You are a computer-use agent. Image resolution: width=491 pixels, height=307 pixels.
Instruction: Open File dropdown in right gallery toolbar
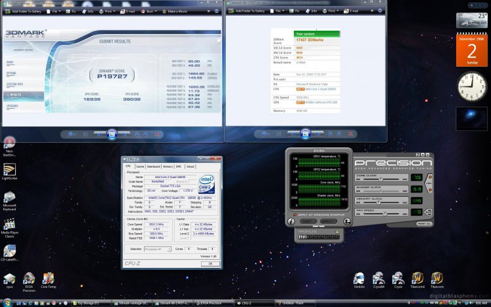(277, 11)
